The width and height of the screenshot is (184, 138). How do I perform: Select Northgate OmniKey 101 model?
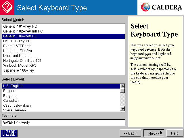tap(22, 61)
